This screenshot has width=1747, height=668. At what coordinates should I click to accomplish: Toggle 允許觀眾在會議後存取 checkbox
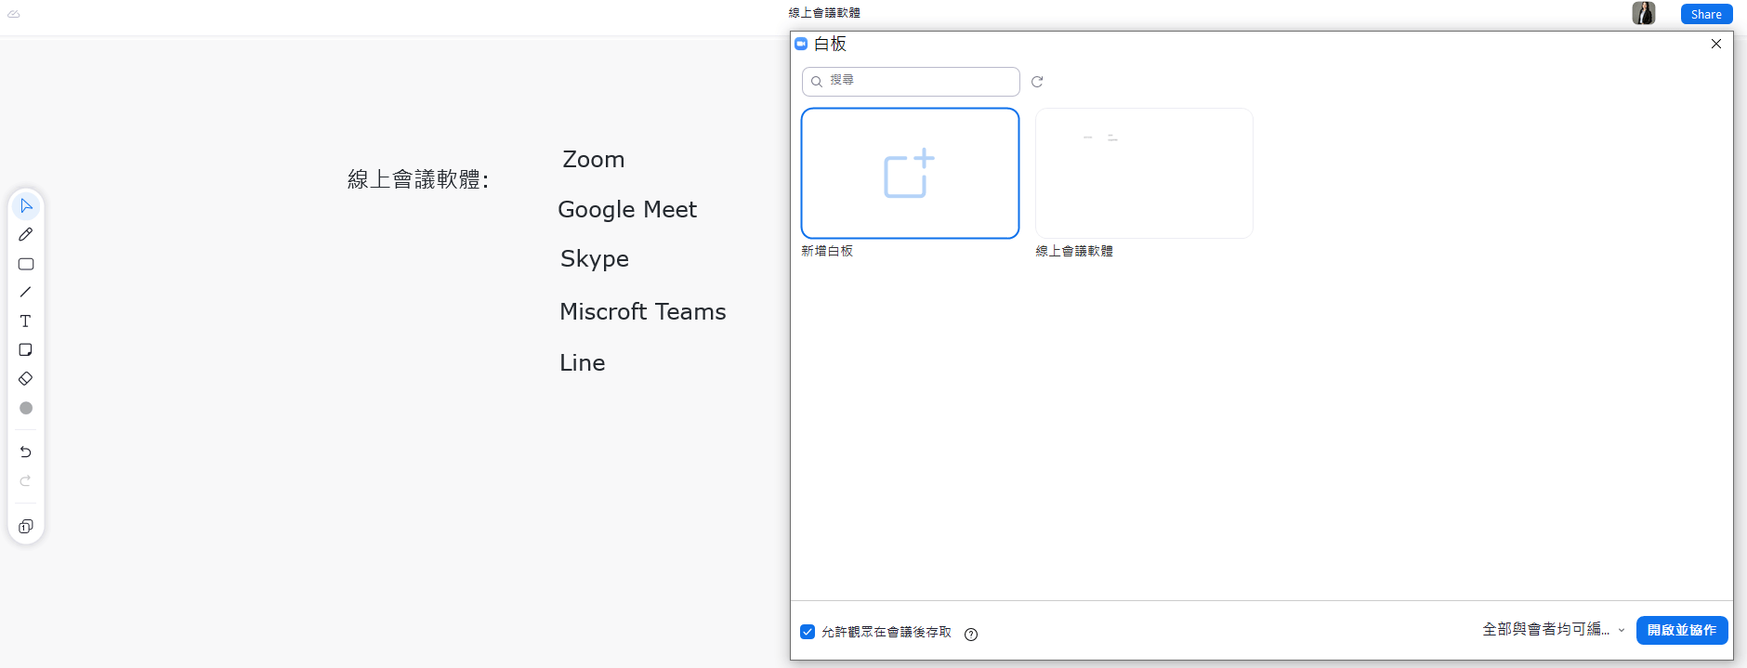click(808, 632)
